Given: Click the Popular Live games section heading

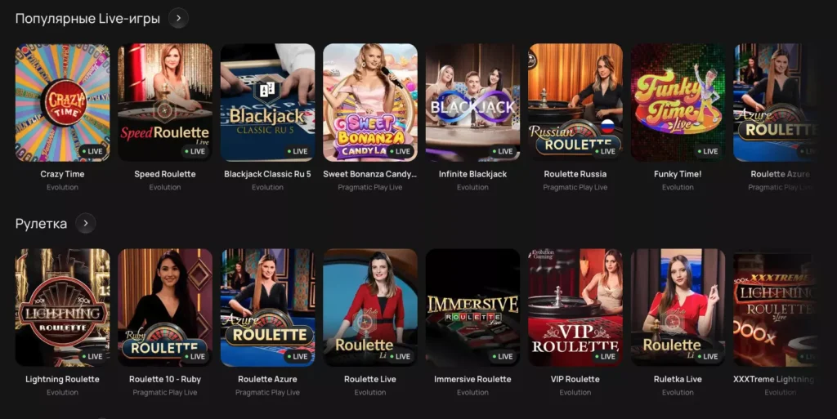Looking at the screenshot, I should click(87, 19).
